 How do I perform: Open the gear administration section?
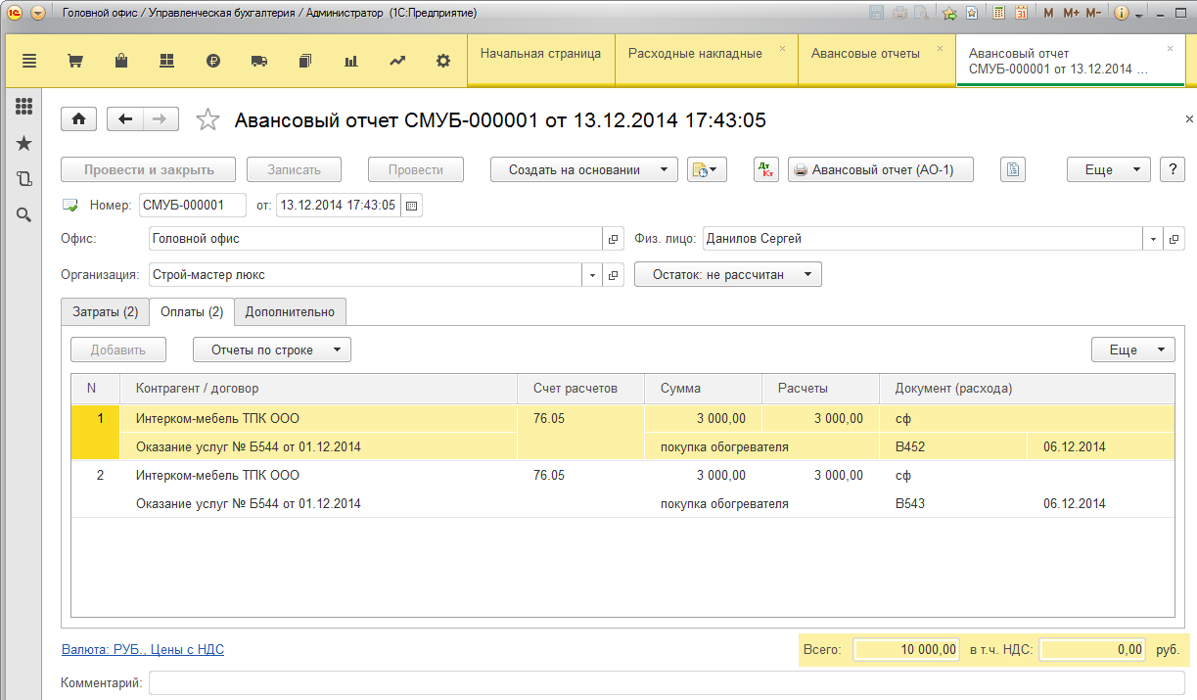click(x=443, y=61)
